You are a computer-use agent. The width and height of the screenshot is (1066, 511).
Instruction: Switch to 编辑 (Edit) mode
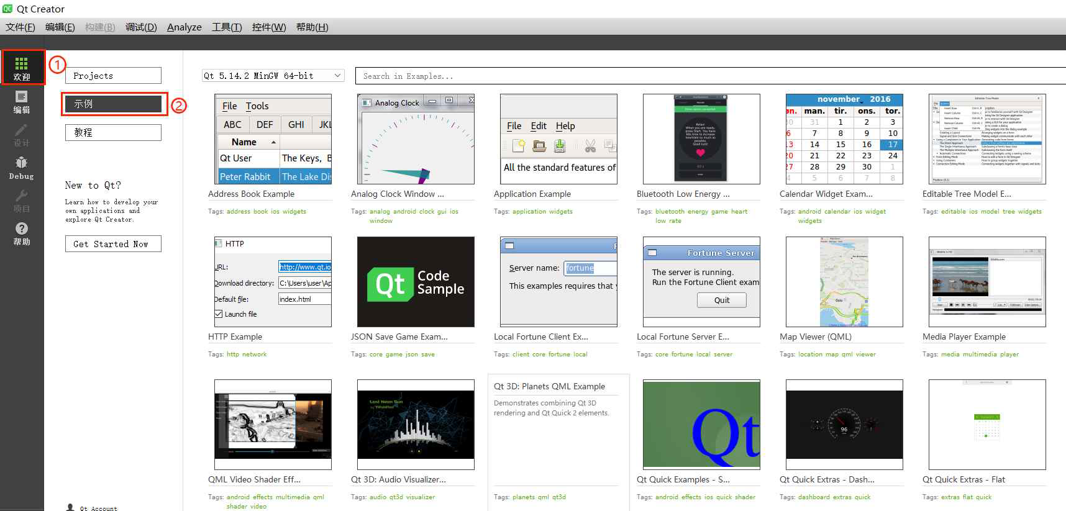click(x=22, y=102)
